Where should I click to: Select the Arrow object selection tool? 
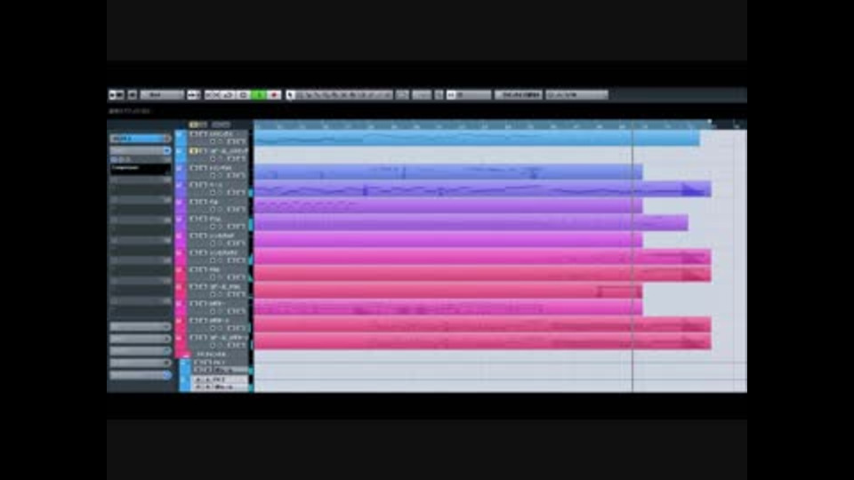pos(290,95)
